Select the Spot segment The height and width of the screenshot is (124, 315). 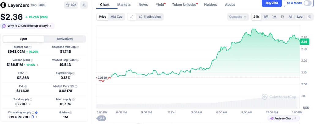(24, 39)
